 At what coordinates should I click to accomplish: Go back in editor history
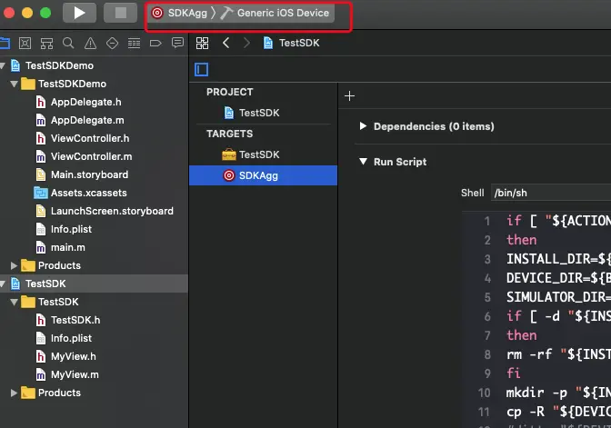(x=226, y=43)
